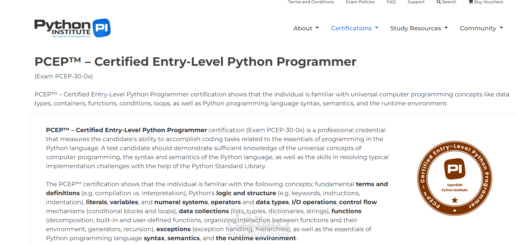The width and height of the screenshot is (516, 245).
Task: Expand the Certifications dropdown arrow
Action: [377, 28]
